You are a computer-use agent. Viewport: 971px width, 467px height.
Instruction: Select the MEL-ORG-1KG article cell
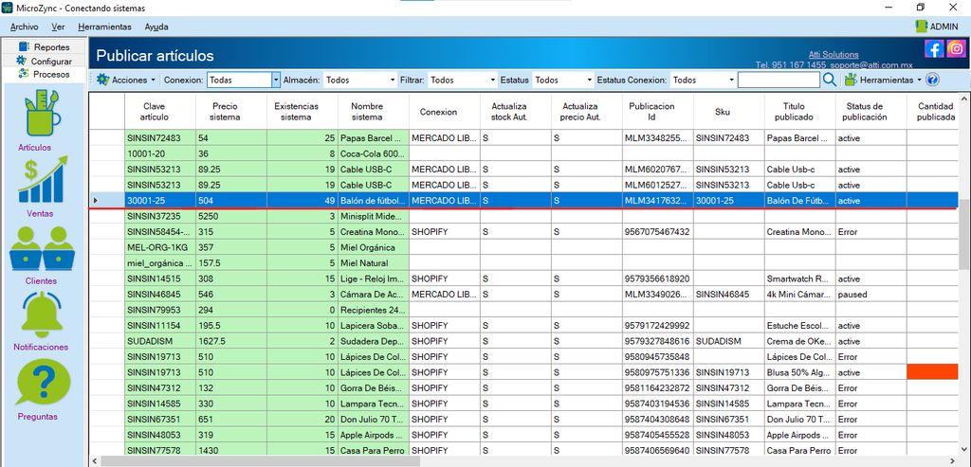(160, 247)
